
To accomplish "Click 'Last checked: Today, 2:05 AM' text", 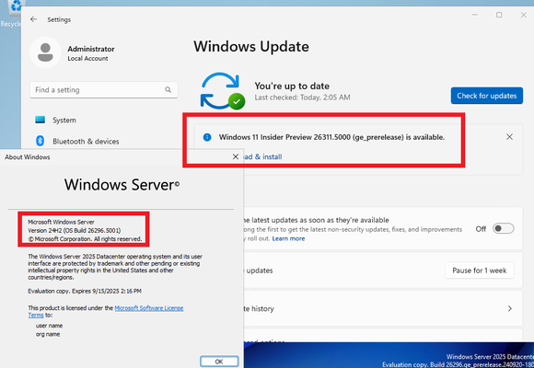I will (302, 98).
